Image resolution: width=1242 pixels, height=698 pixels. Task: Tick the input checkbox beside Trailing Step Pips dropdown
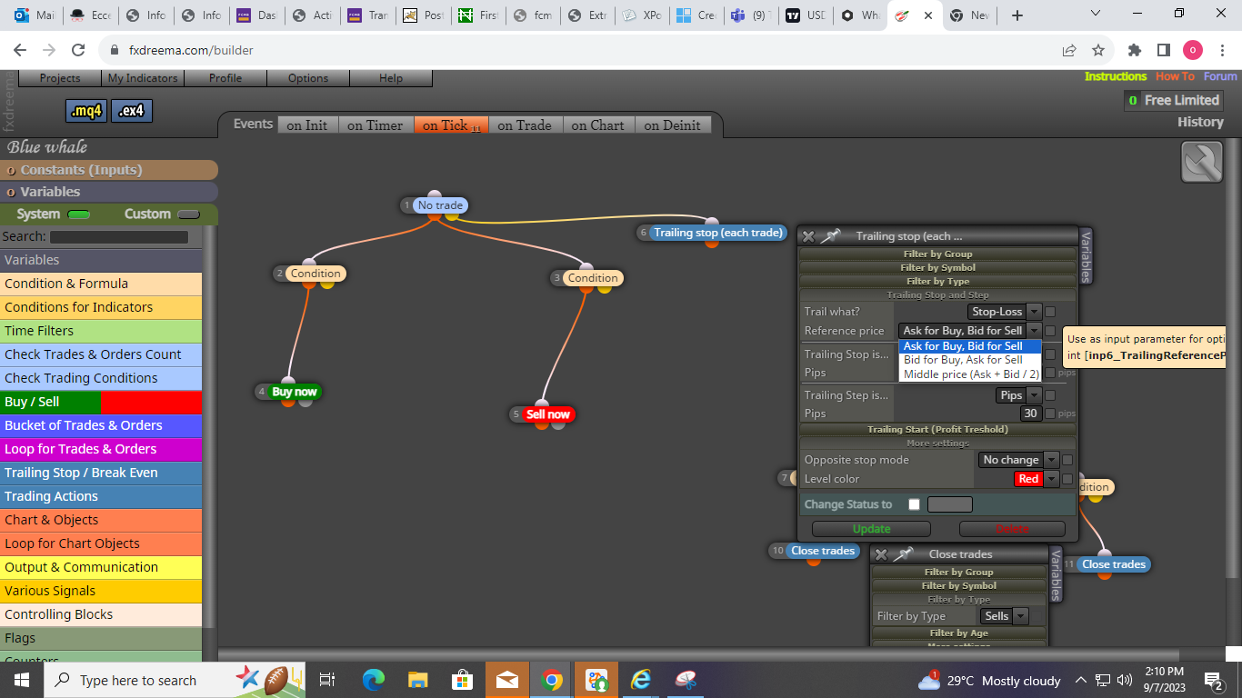[1050, 395]
